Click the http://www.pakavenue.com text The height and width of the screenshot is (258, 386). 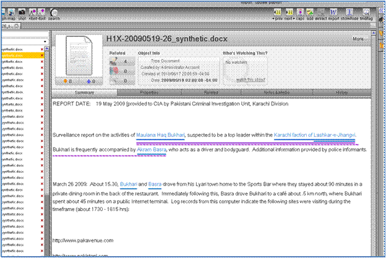click(83, 241)
